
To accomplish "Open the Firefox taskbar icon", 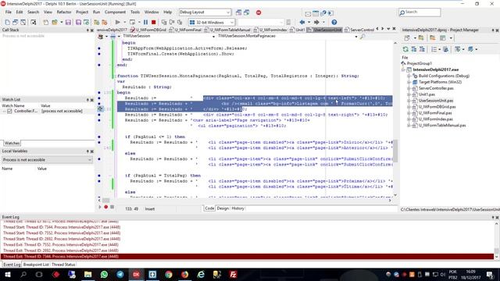I will 184,274.
